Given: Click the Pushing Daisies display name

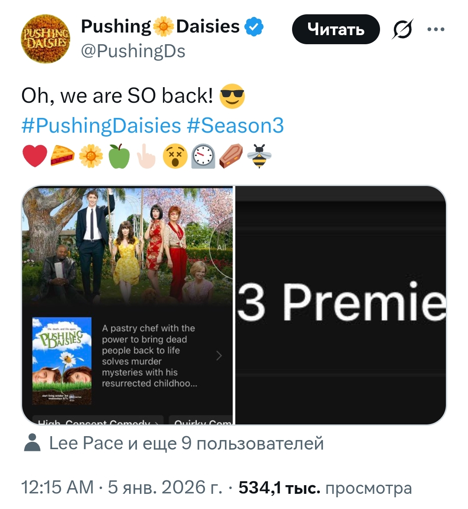Looking at the screenshot, I should point(160,27).
